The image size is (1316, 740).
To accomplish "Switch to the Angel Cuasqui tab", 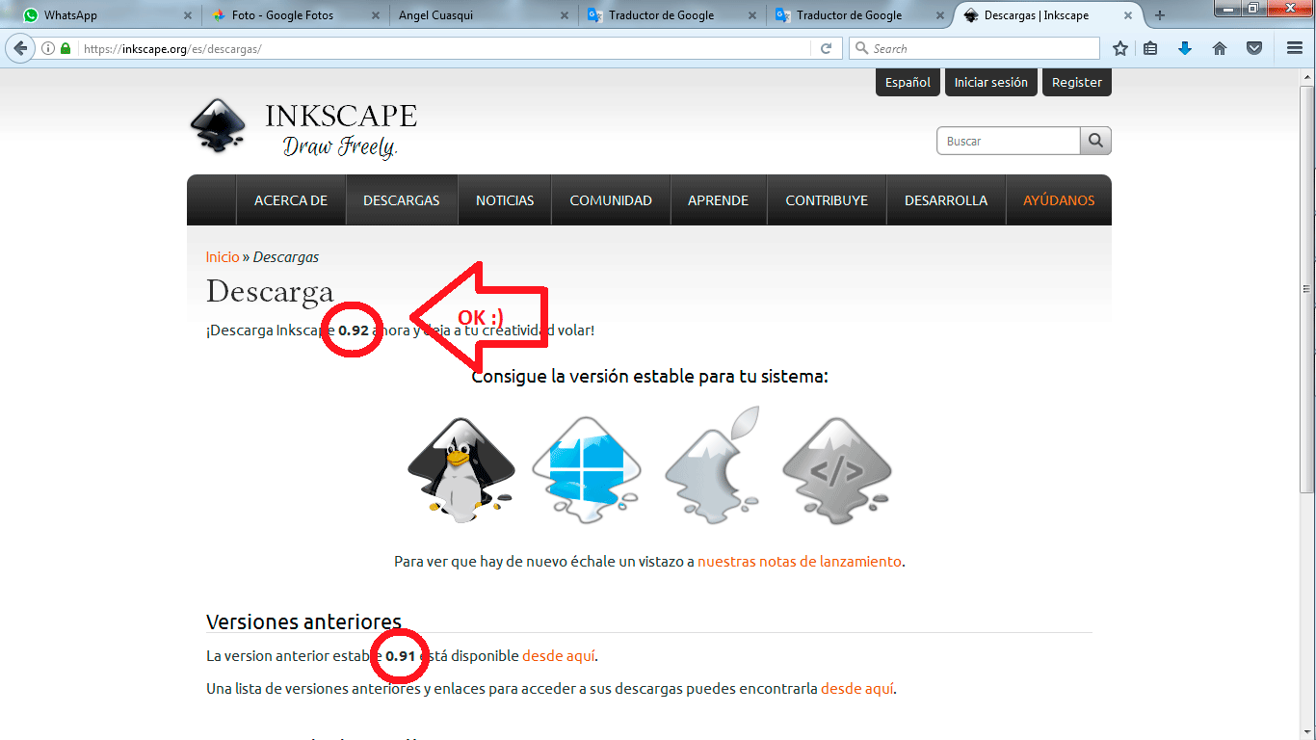I will pos(483,15).
